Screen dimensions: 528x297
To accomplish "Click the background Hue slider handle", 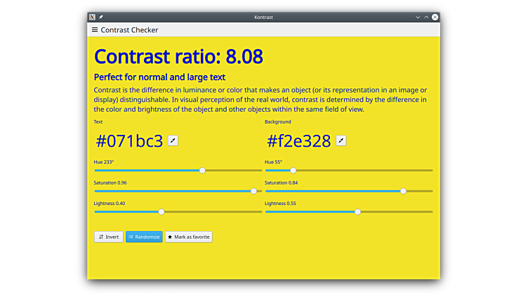I will pos(293,170).
